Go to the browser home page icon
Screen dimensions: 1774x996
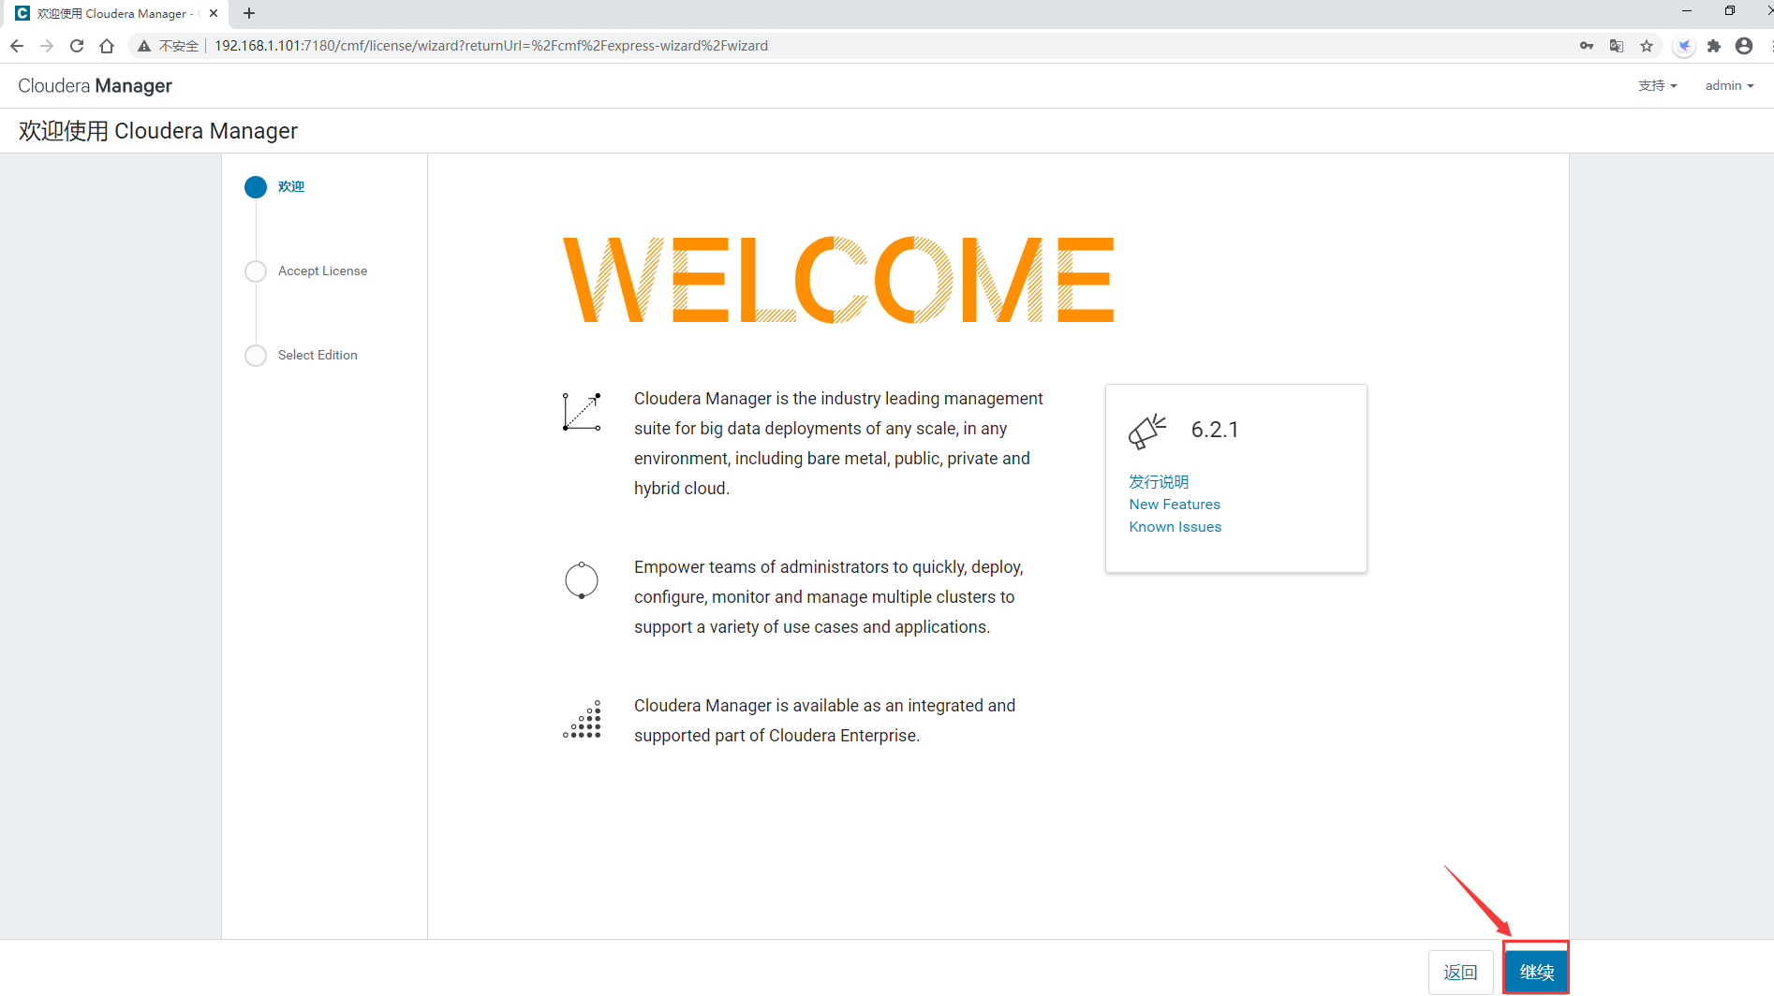(x=107, y=46)
